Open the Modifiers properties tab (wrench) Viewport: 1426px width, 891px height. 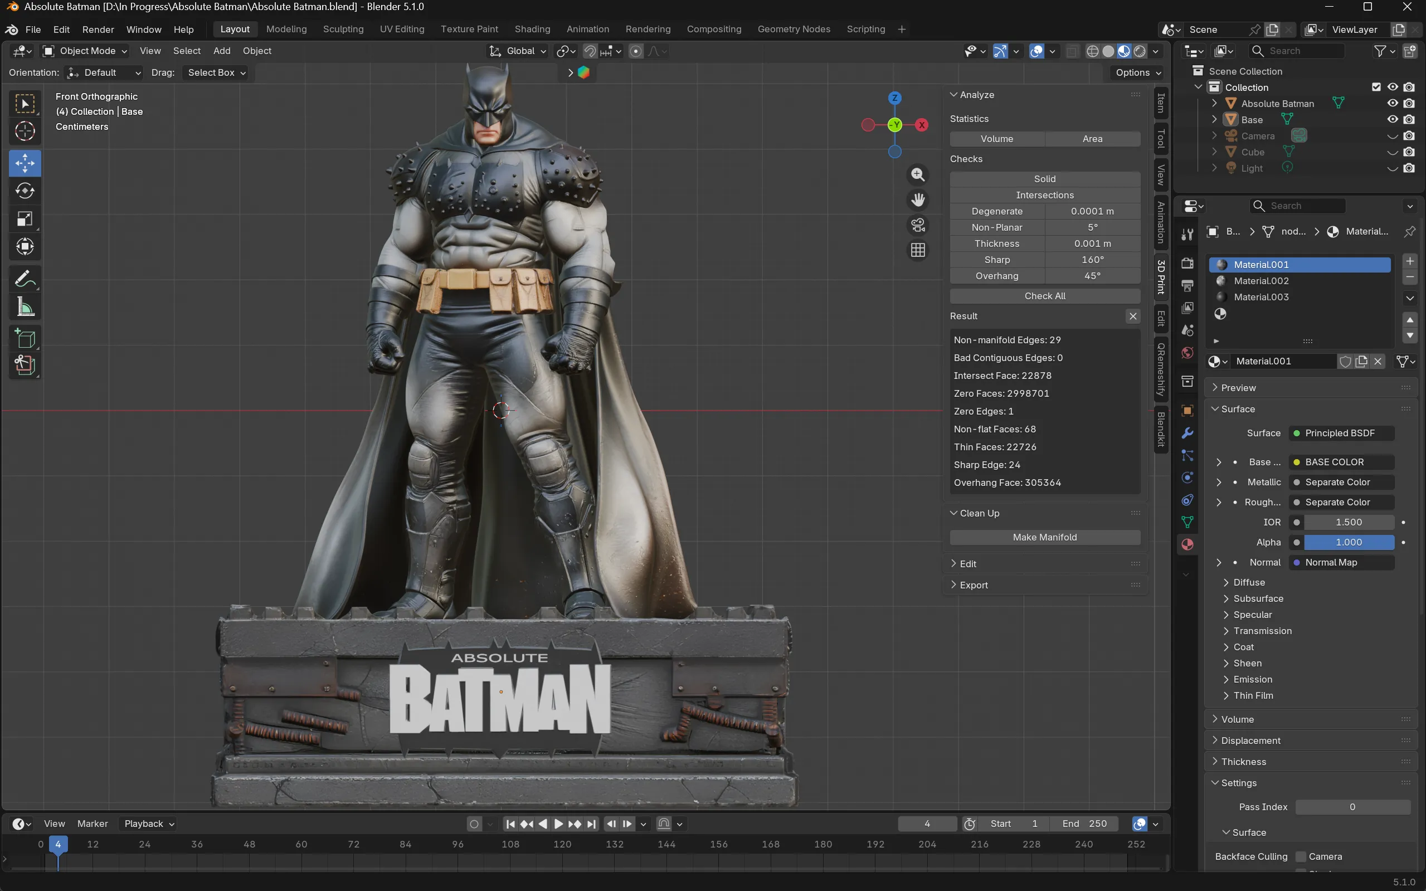coord(1187,433)
